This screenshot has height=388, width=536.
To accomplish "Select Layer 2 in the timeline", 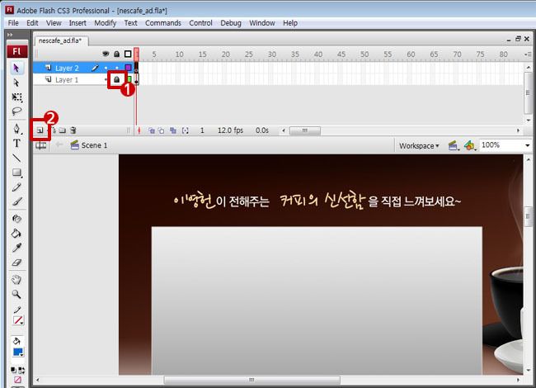I will 67,68.
